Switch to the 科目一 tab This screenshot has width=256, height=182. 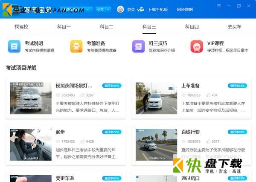[x=64, y=26]
